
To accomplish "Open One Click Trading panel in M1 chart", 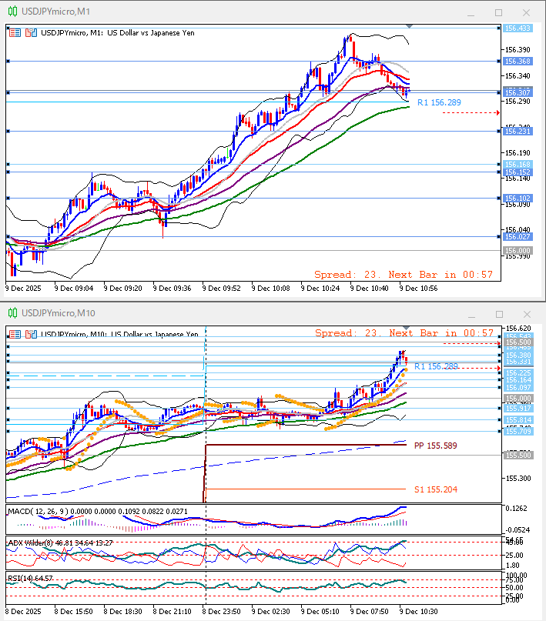I will 15,33.
